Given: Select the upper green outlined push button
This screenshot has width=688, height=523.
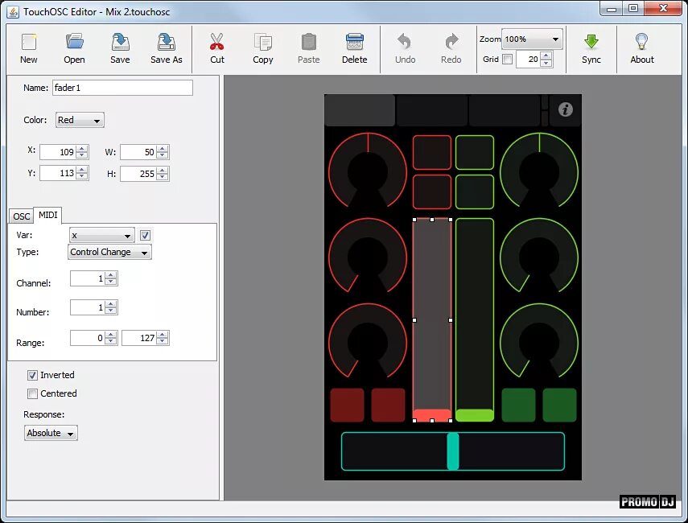Looking at the screenshot, I should coord(475,152).
